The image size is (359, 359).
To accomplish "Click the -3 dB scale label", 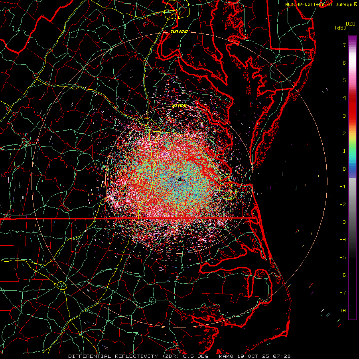I will (343, 222).
